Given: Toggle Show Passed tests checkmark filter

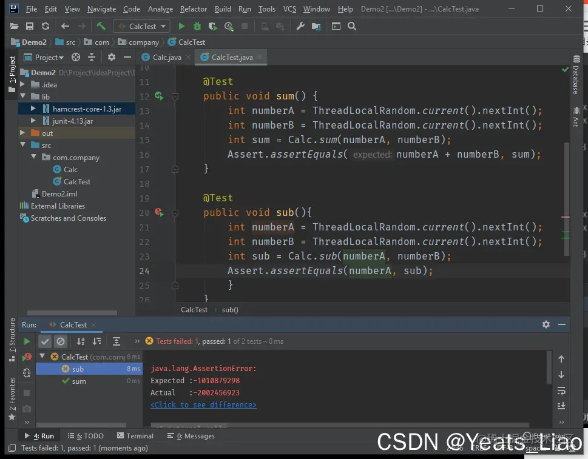Looking at the screenshot, I should coord(45,341).
